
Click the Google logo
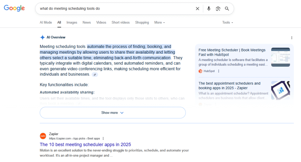(x=14, y=8)
